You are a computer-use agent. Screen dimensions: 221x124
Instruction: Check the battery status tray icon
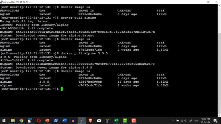177,121
